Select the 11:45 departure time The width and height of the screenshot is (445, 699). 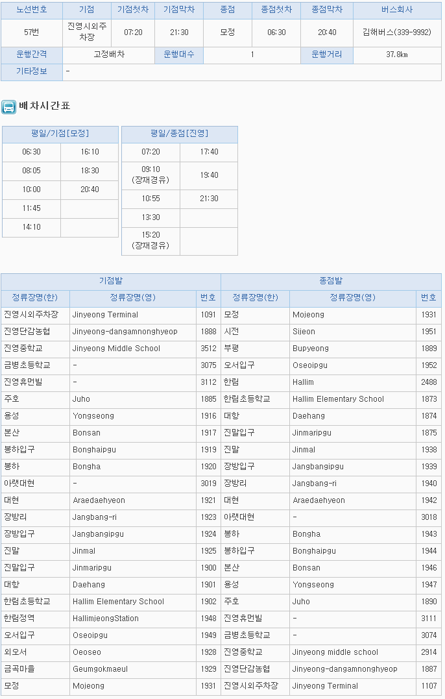(x=31, y=208)
